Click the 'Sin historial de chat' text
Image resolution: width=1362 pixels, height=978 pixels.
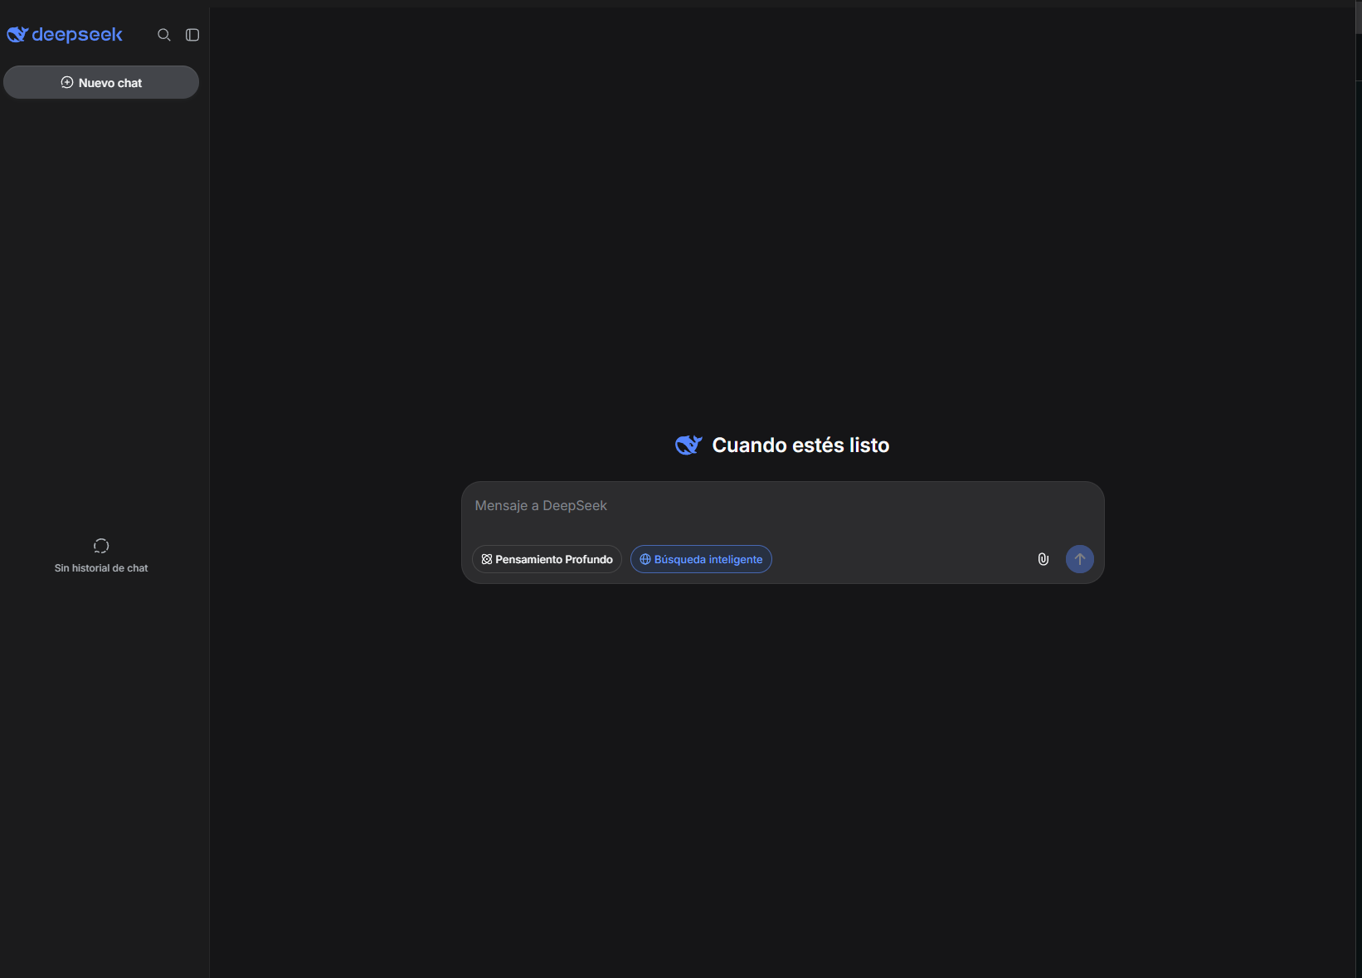[x=101, y=568]
